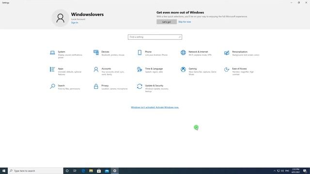Open the Time & Language icon

click(139, 70)
